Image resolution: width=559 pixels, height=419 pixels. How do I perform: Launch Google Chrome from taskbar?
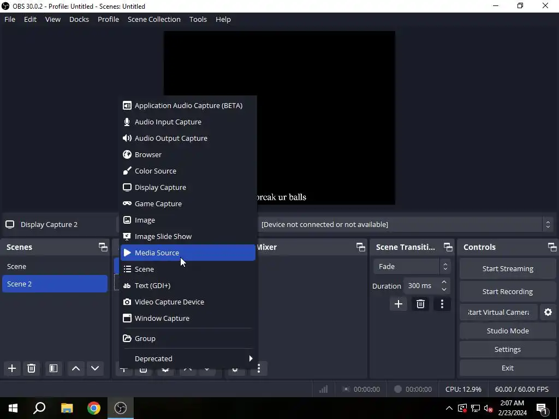tap(94, 408)
